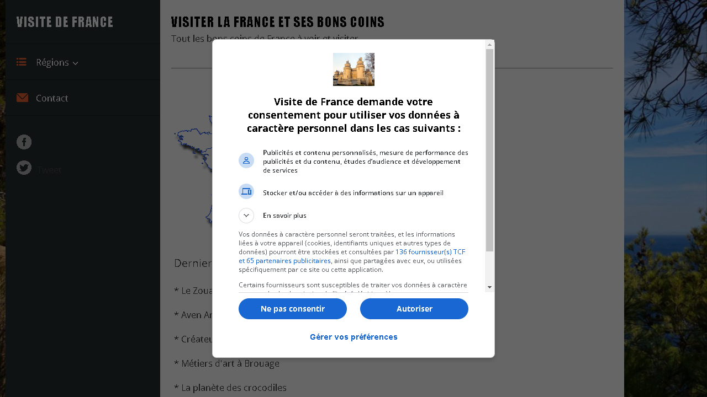Click the Autoriser button
Viewport: 707px width, 397px height.
[414, 309]
